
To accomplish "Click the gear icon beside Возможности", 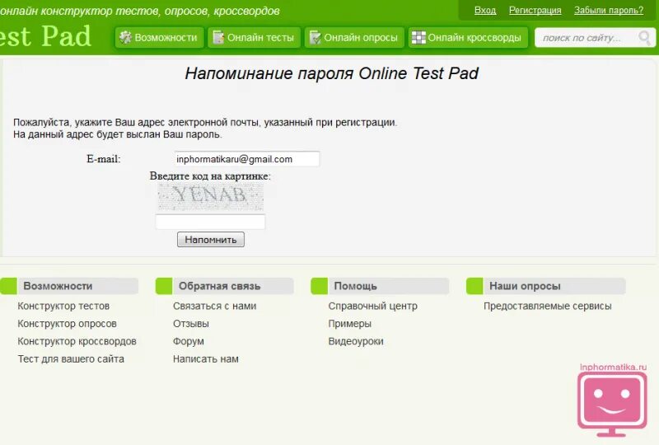I will [125, 37].
